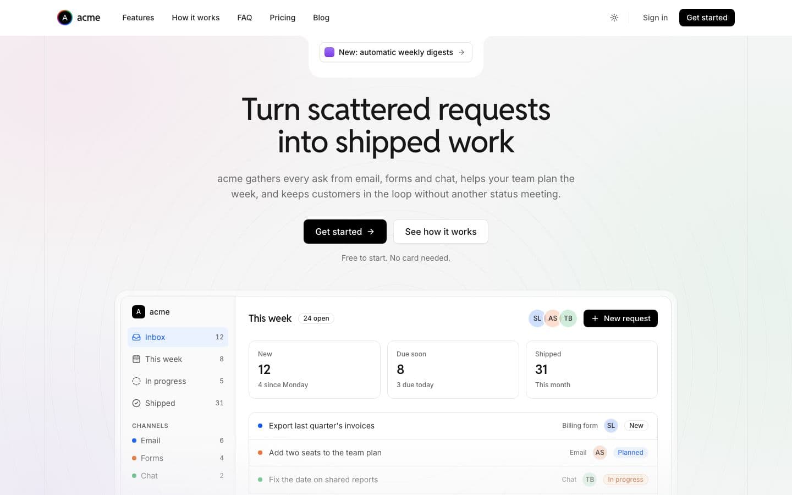Open the FAQ nav link
Image resolution: width=792 pixels, height=495 pixels.
245,18
